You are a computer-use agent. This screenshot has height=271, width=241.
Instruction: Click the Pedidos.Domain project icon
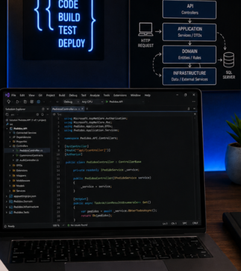pyautogui.click(x=11, y=202)
